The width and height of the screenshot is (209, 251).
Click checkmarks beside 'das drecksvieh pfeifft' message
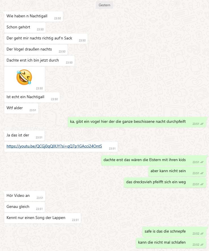[x=202, y=184]
